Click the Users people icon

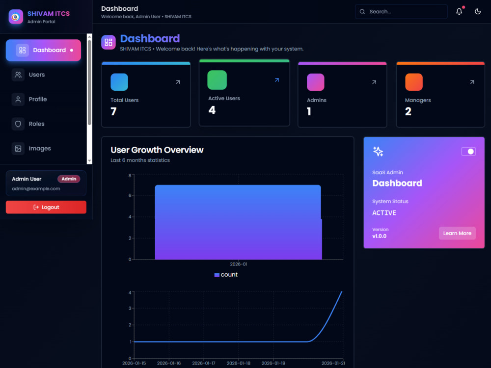coord(18,75)
